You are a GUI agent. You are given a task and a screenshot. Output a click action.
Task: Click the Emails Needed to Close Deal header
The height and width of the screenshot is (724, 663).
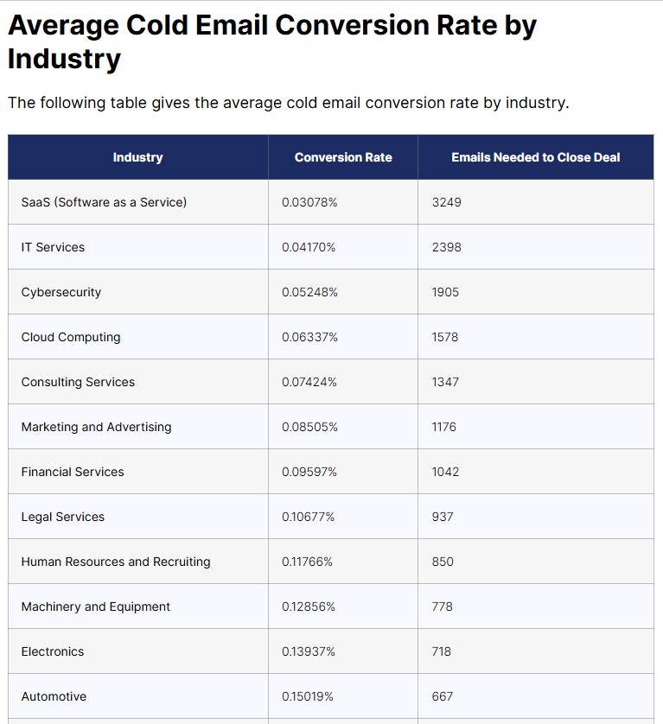535,157
